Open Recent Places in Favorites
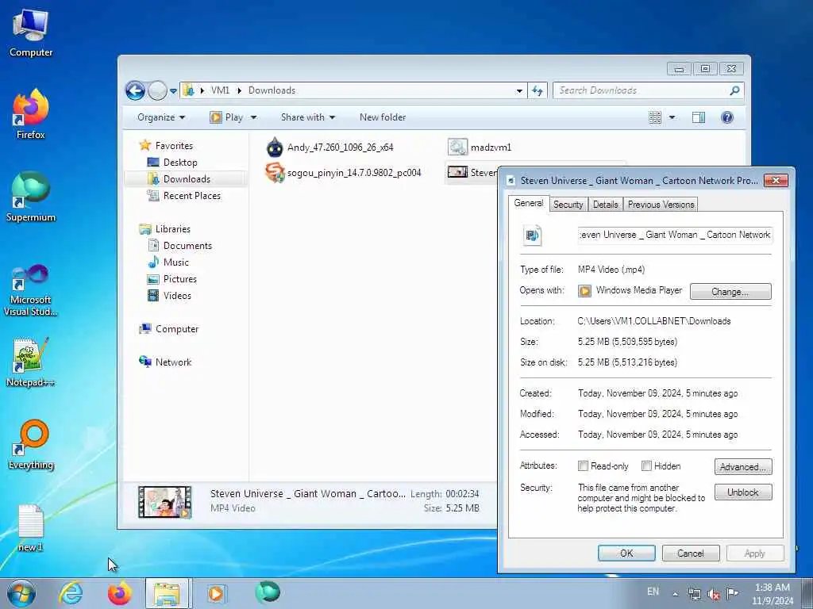The image size is (813, 609). pos(184,196)
